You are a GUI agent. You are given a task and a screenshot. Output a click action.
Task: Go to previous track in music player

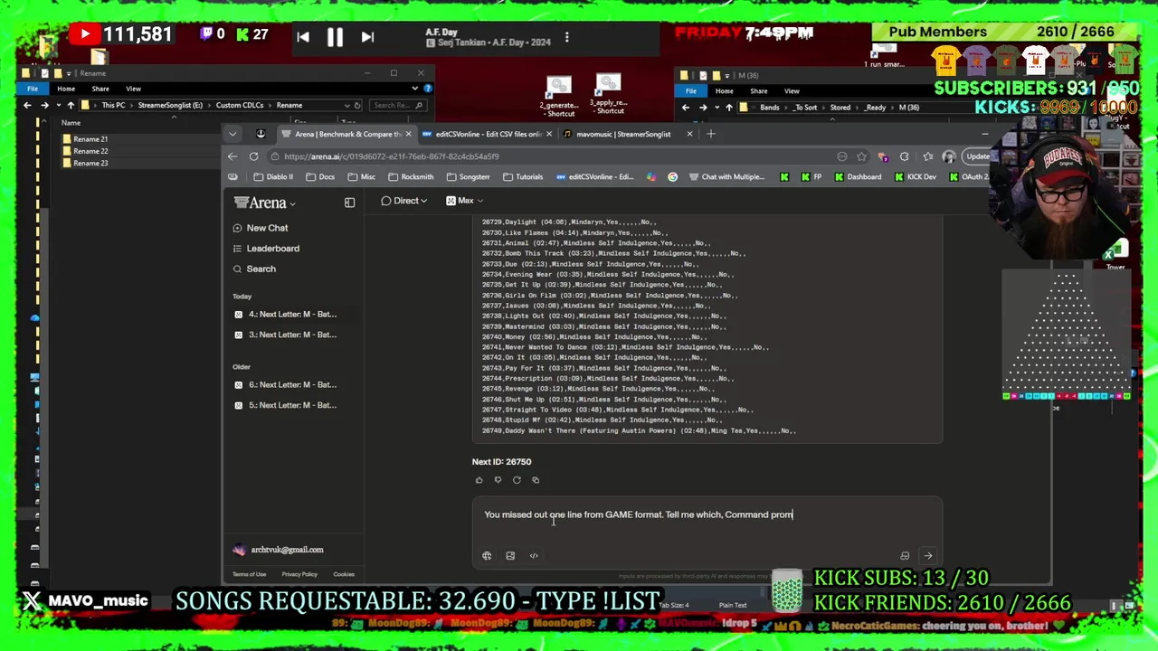click(x=303, y=37)
